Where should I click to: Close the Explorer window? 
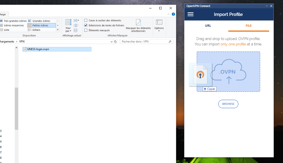coord(171,8)
